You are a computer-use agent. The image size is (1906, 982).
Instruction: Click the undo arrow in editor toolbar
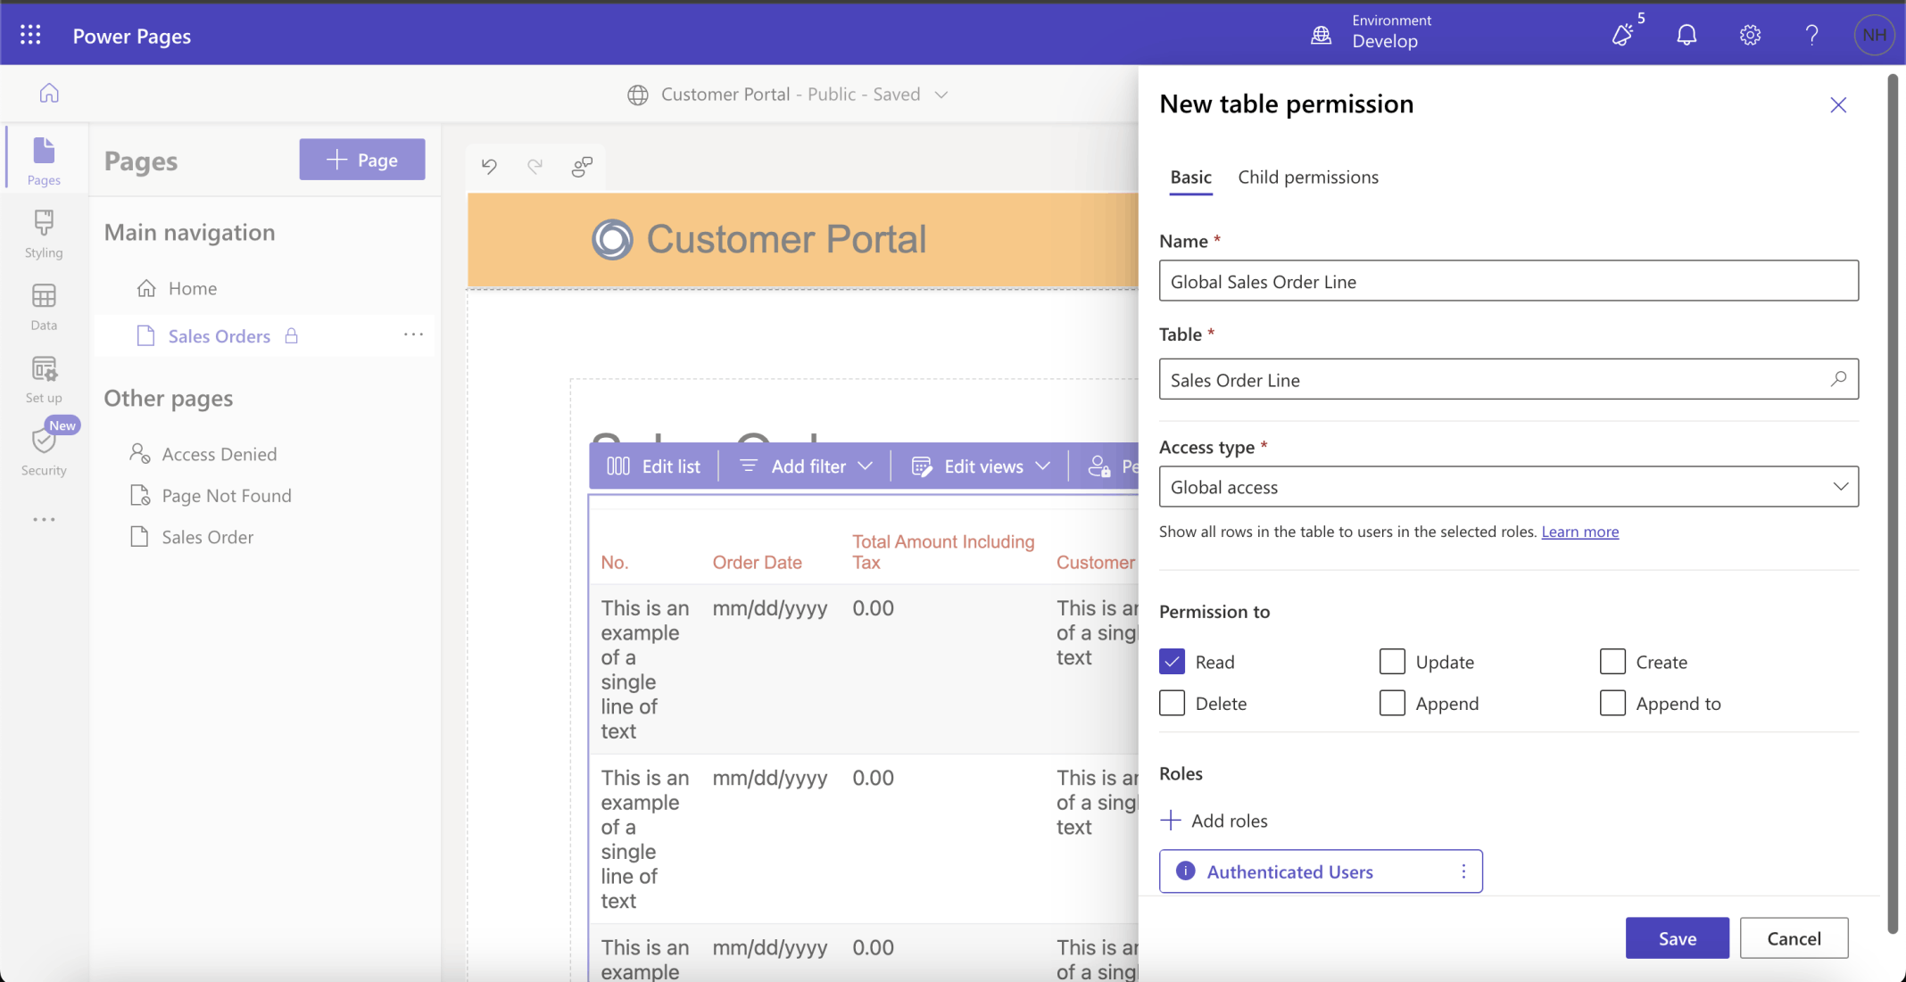point(489,166)
